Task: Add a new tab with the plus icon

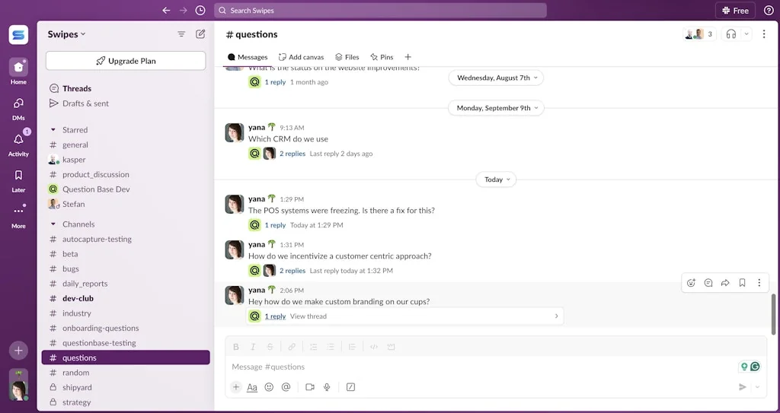Action: coord(408,57)
